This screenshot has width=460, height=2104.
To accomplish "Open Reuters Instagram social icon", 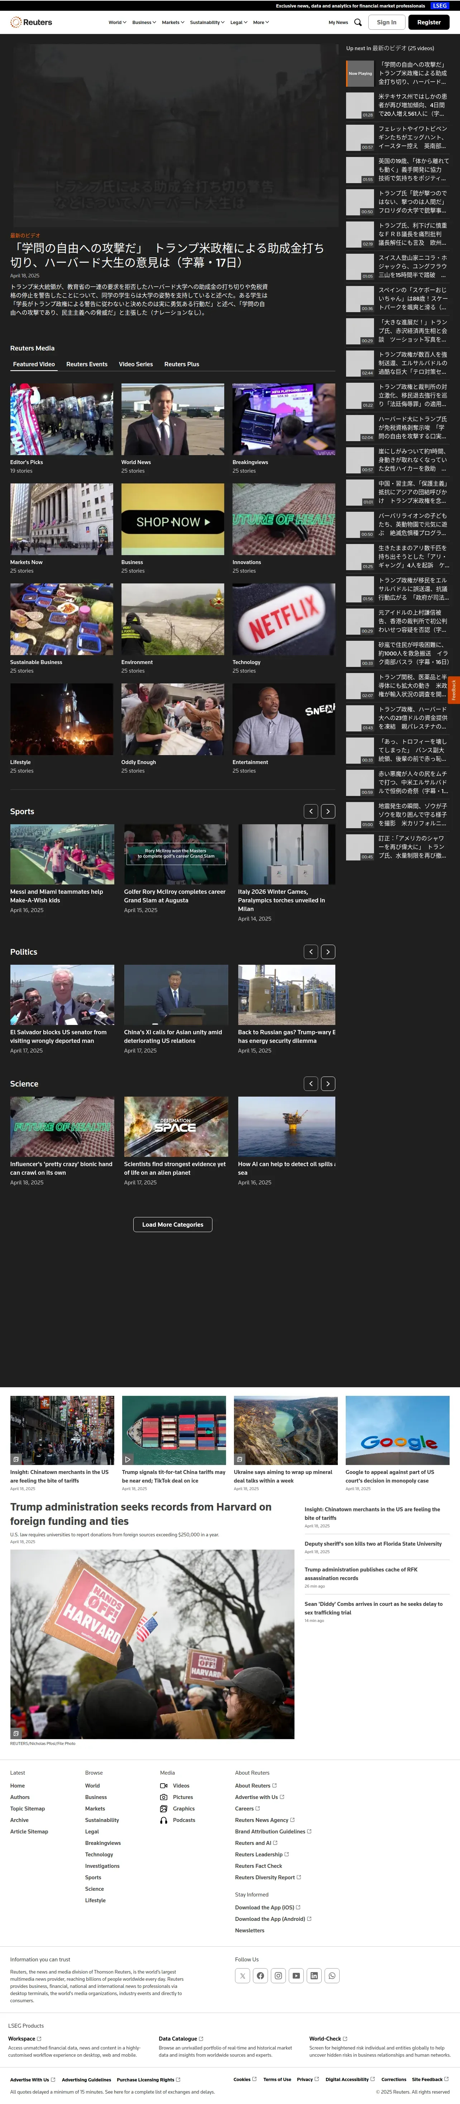I will pyautogui.click(x=279, y=1976).
